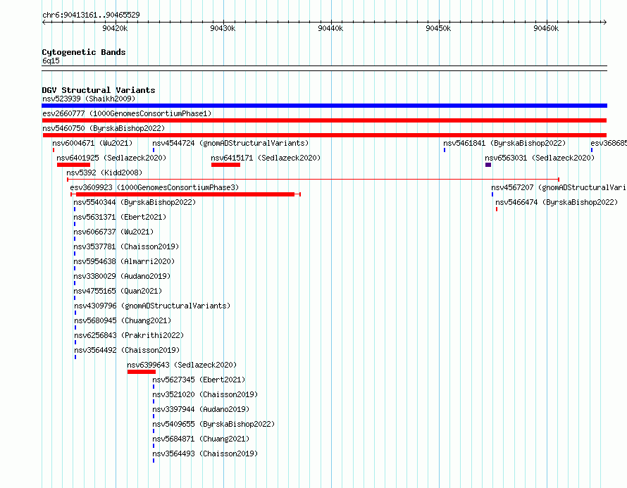The width and height of the screenshot is (627, 488).
Task: Open nsv3564492 (Chaisson2019) label
Action: point(127,350)
